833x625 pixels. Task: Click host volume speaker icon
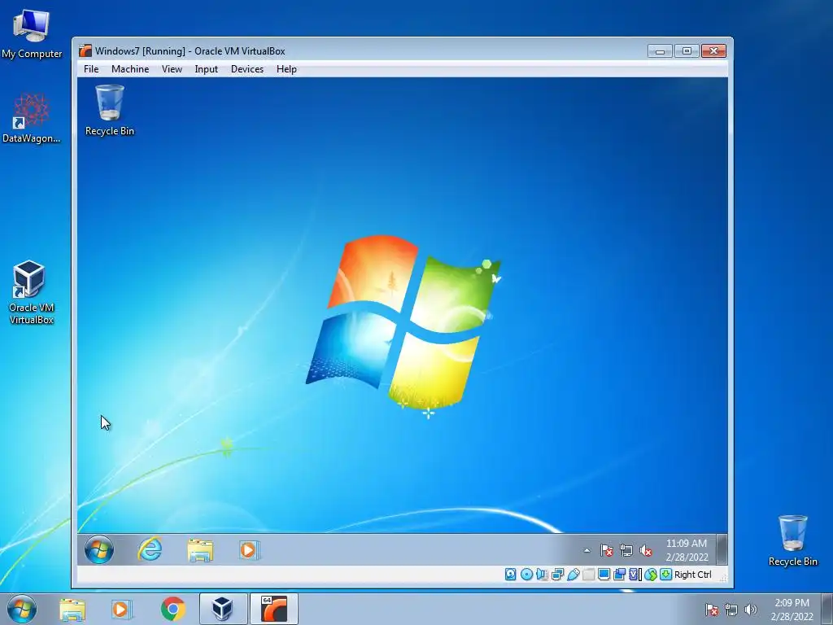[751, 610]
